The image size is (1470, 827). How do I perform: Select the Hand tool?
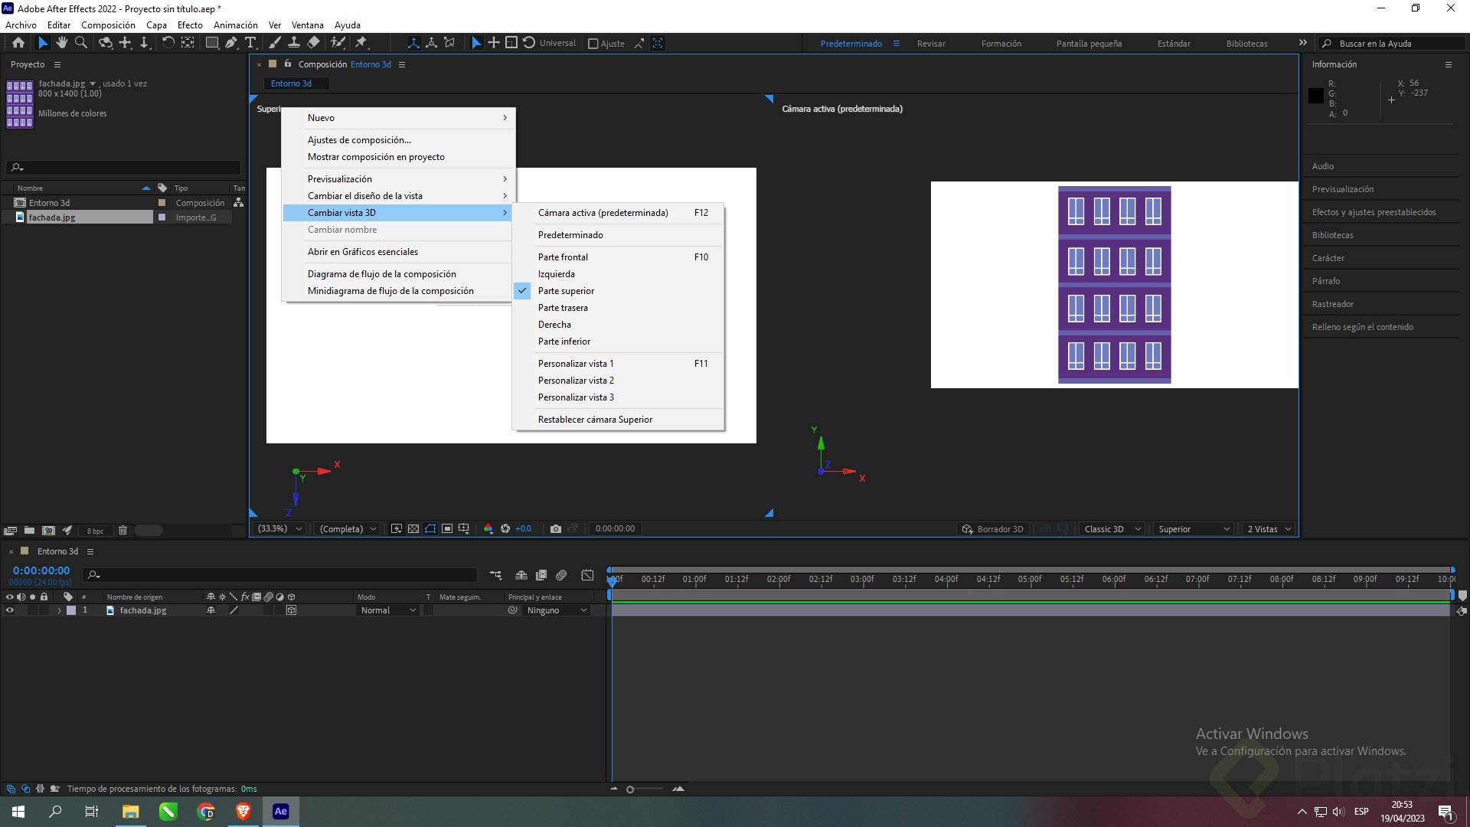click(x=62, y=43)
